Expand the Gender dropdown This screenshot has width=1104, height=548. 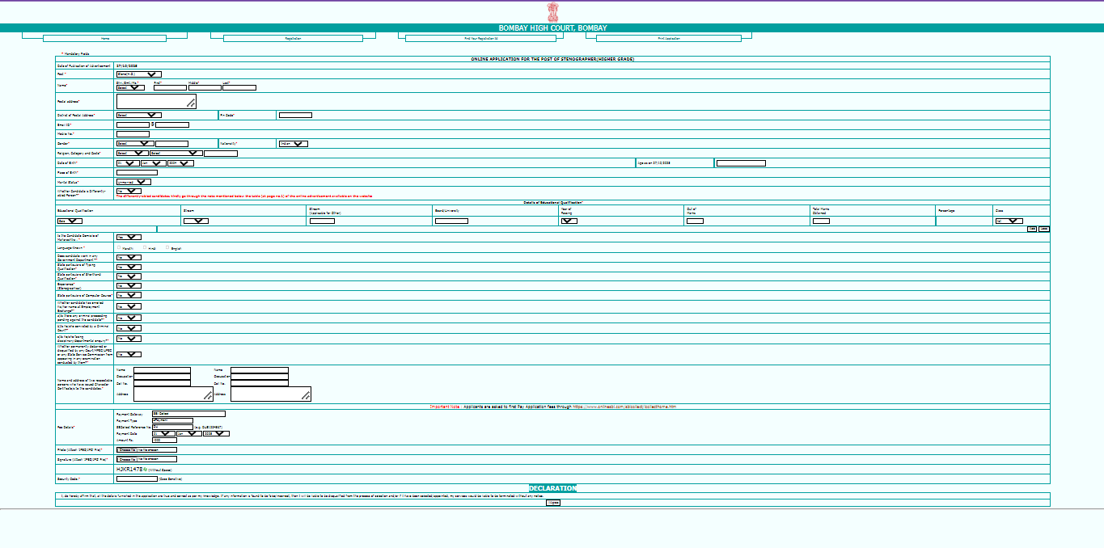(x=134, y=144)
